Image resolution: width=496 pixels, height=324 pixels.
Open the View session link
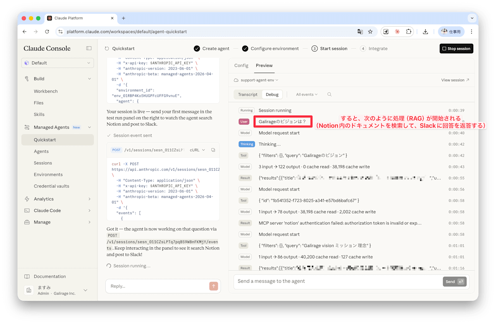point(455,80)
